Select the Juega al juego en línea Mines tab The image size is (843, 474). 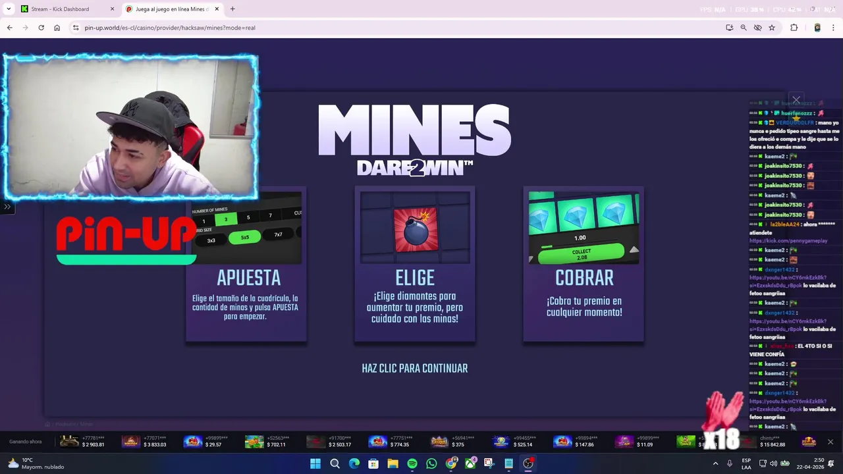[173, 9]
